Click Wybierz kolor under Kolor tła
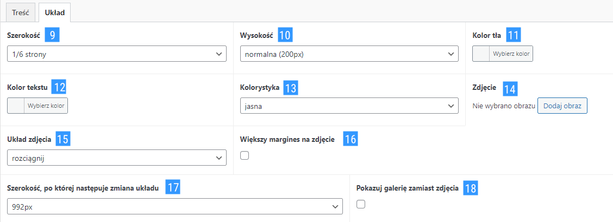613x222 pixels. (511, 54)
